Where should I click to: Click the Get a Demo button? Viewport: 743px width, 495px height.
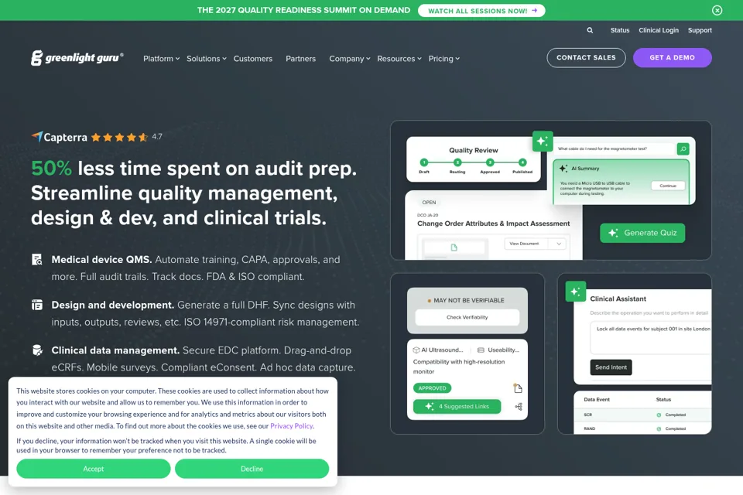click(x=672, y=58)
